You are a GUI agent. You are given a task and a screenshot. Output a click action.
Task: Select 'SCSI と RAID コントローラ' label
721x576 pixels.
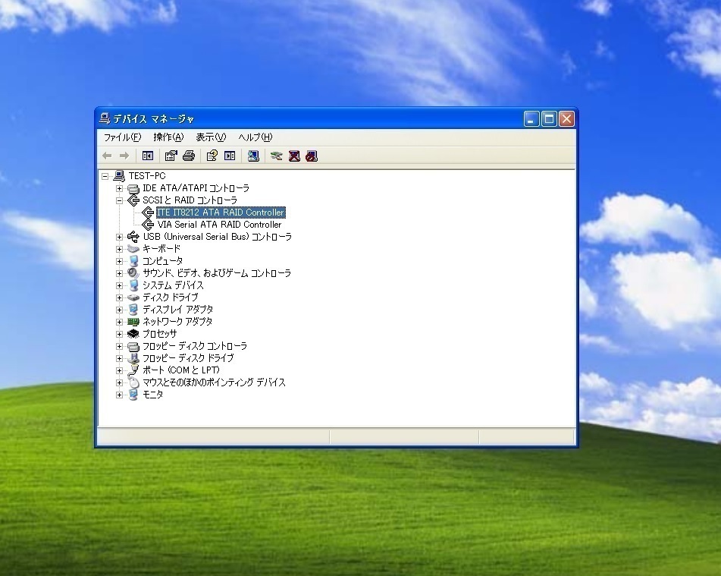coord(190,200)
